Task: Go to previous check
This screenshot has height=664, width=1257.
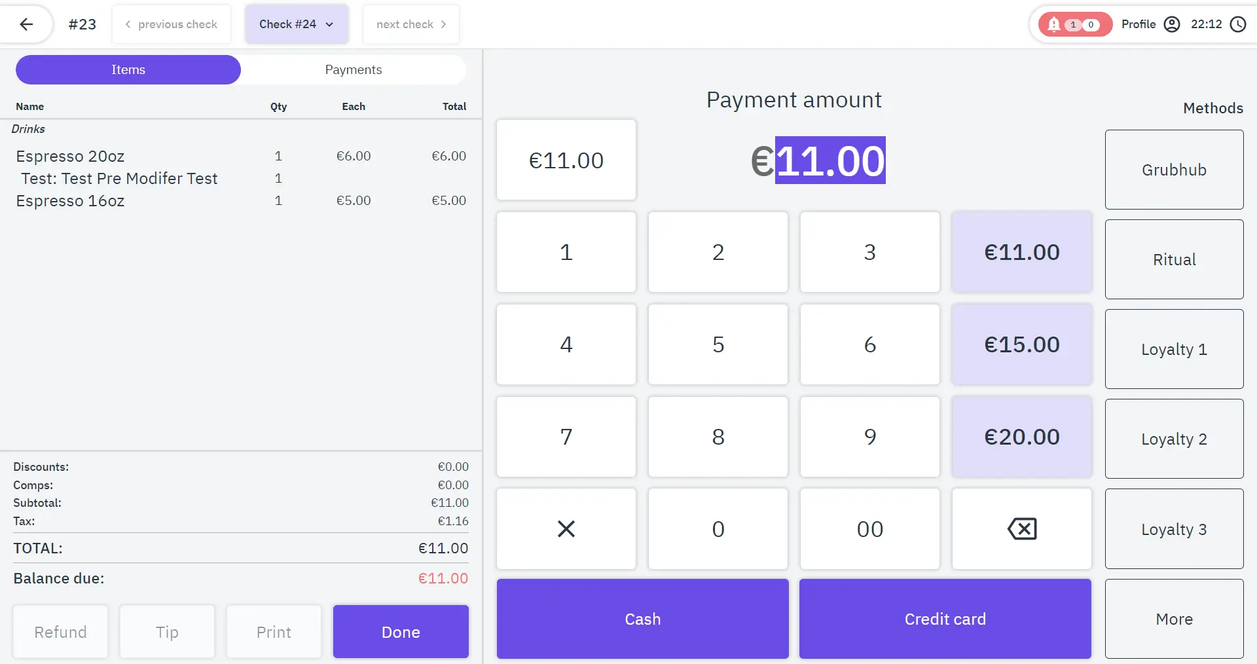Action: click(x=172, y=24)
